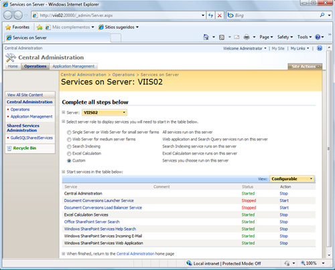Click Operations breadcrumb link
Image resolution: width=335 pixels, height=270 pixels.
123,75
